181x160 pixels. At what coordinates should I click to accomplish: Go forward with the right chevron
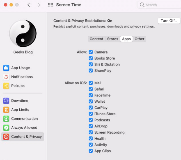coord(39,5)
